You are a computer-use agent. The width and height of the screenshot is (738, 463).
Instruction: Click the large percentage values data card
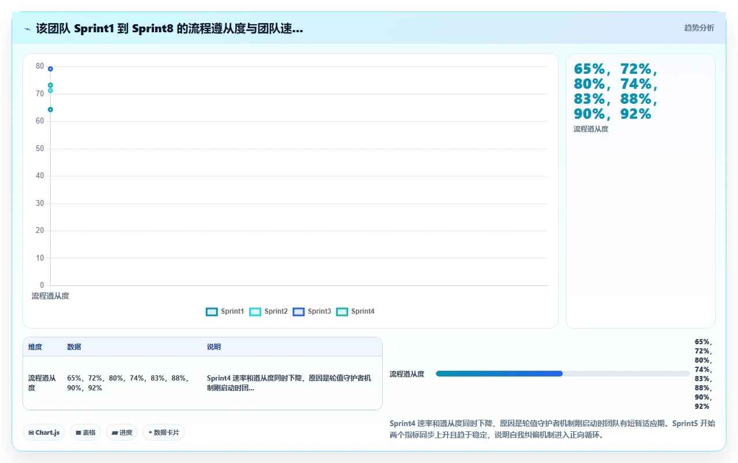[x=640, y=191]
